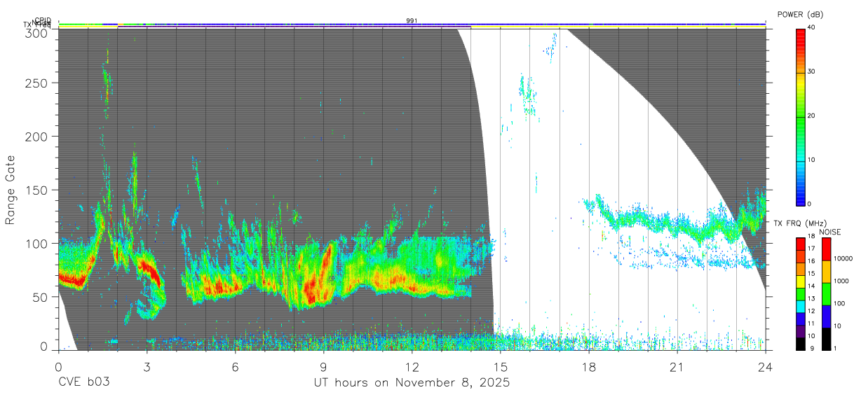
Task: Select the yellow swatch in the NOISE legend
Action: click(x=826, y=271)
